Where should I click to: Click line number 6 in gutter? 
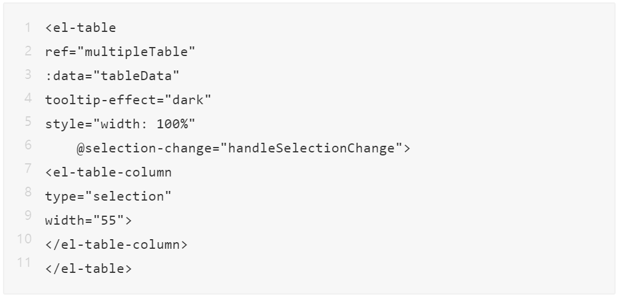click(x=28, y=145)
